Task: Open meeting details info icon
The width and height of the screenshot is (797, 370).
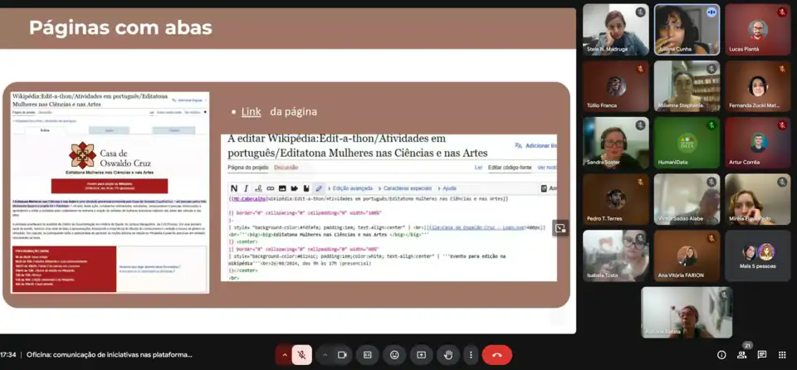Action: 721,355
